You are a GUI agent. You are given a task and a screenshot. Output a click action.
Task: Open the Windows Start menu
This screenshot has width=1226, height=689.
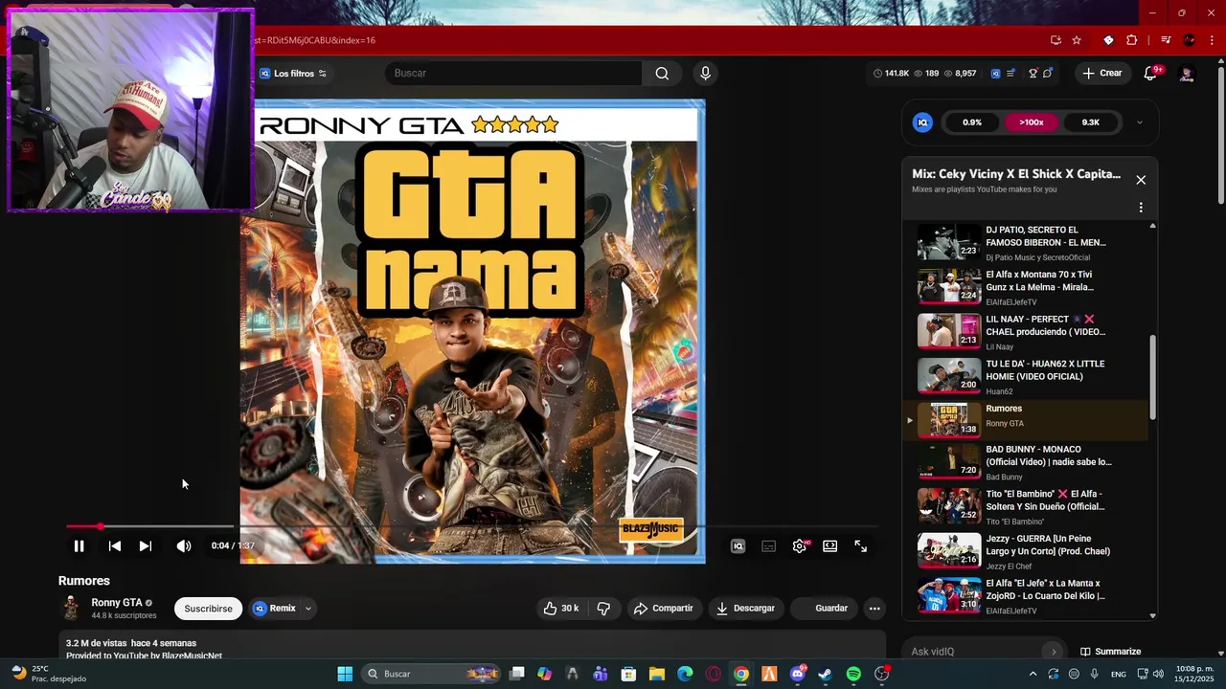[x=345, y=674]
